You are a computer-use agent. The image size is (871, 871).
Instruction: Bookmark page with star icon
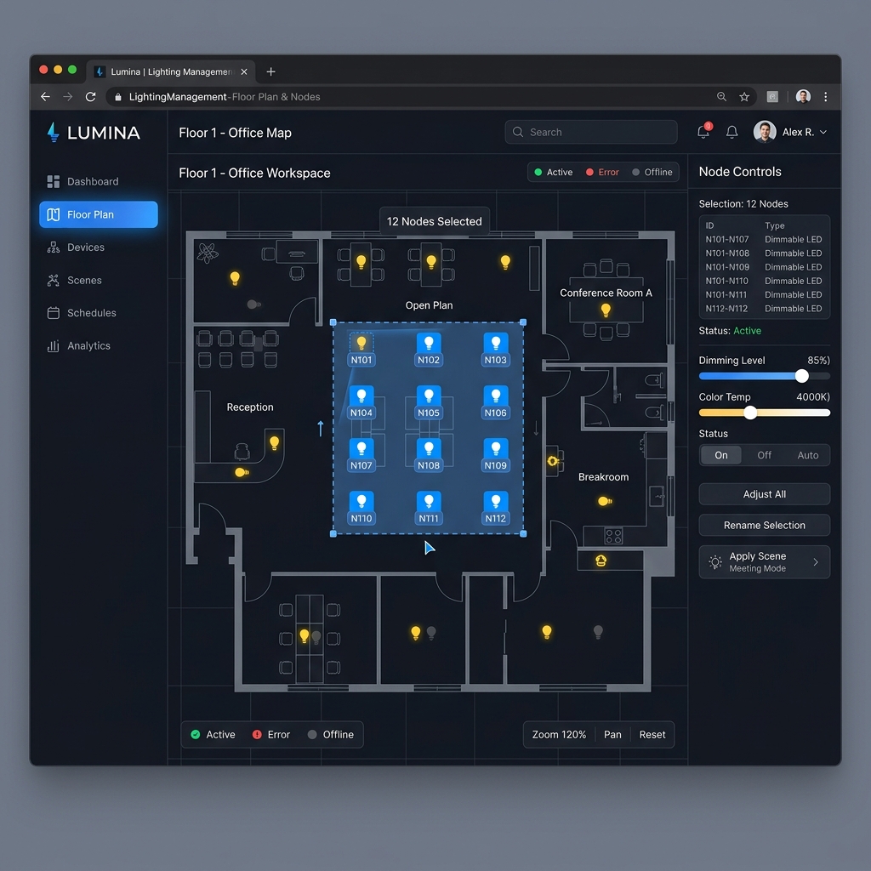point(744,97)
